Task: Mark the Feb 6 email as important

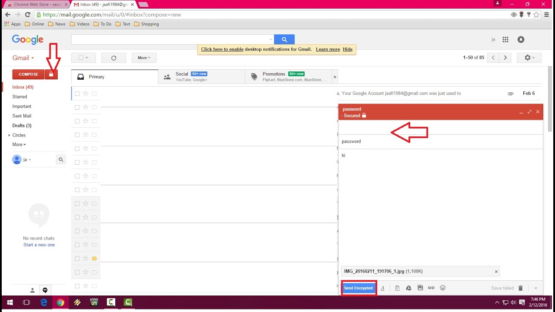Action: point(94,94)
